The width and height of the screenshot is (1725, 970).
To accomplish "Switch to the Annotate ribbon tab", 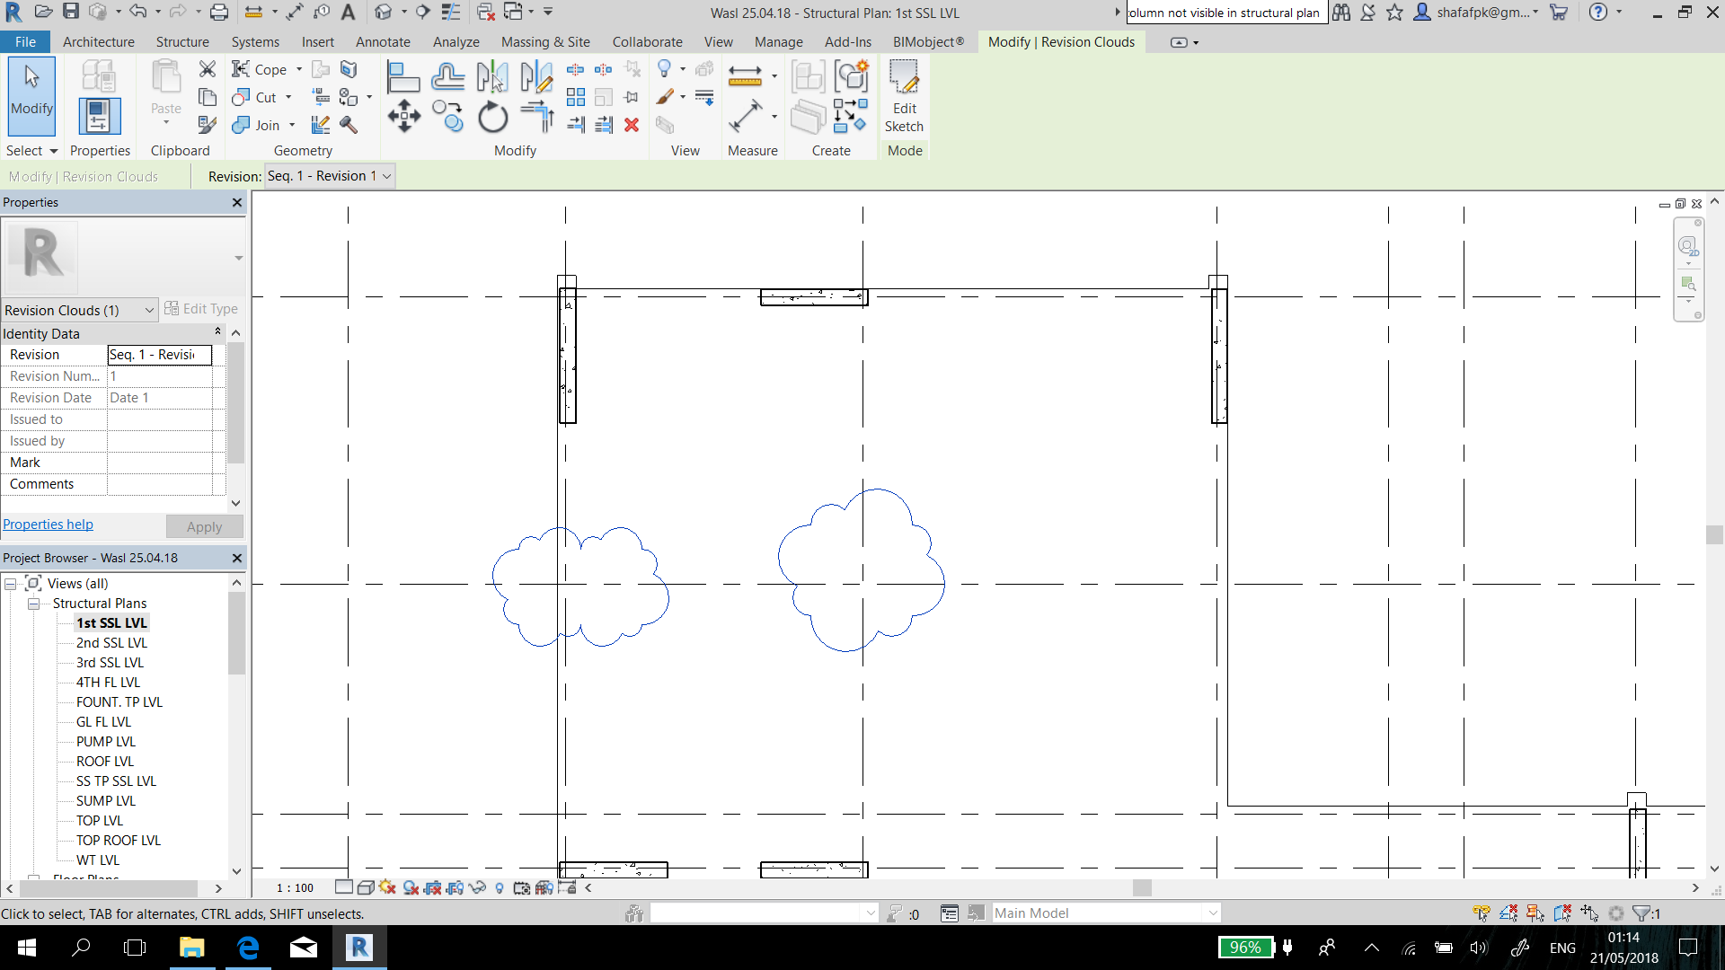I will pyautogui.click(x=383, y=41).
